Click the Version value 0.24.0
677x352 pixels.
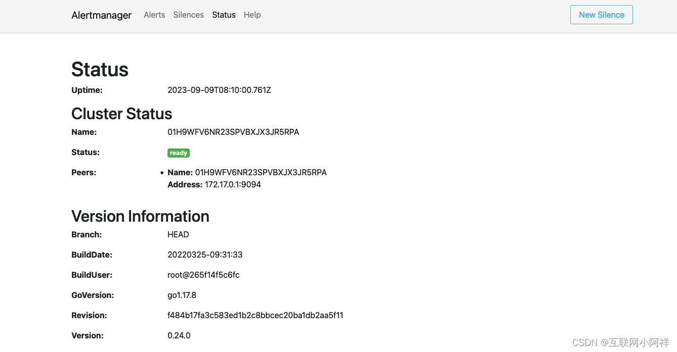(x=179, y=336)
